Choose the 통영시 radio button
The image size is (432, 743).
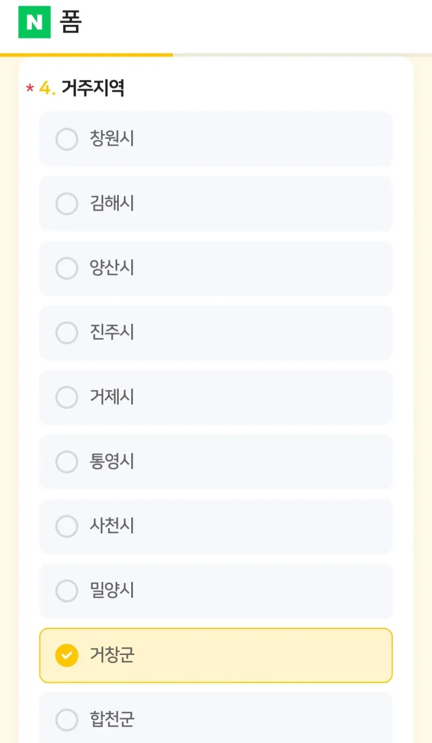point(67,462)
